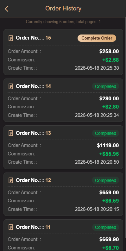Click the document icon for Order 12
This screenshot has width=126, height=251.
tap(11, 180)
